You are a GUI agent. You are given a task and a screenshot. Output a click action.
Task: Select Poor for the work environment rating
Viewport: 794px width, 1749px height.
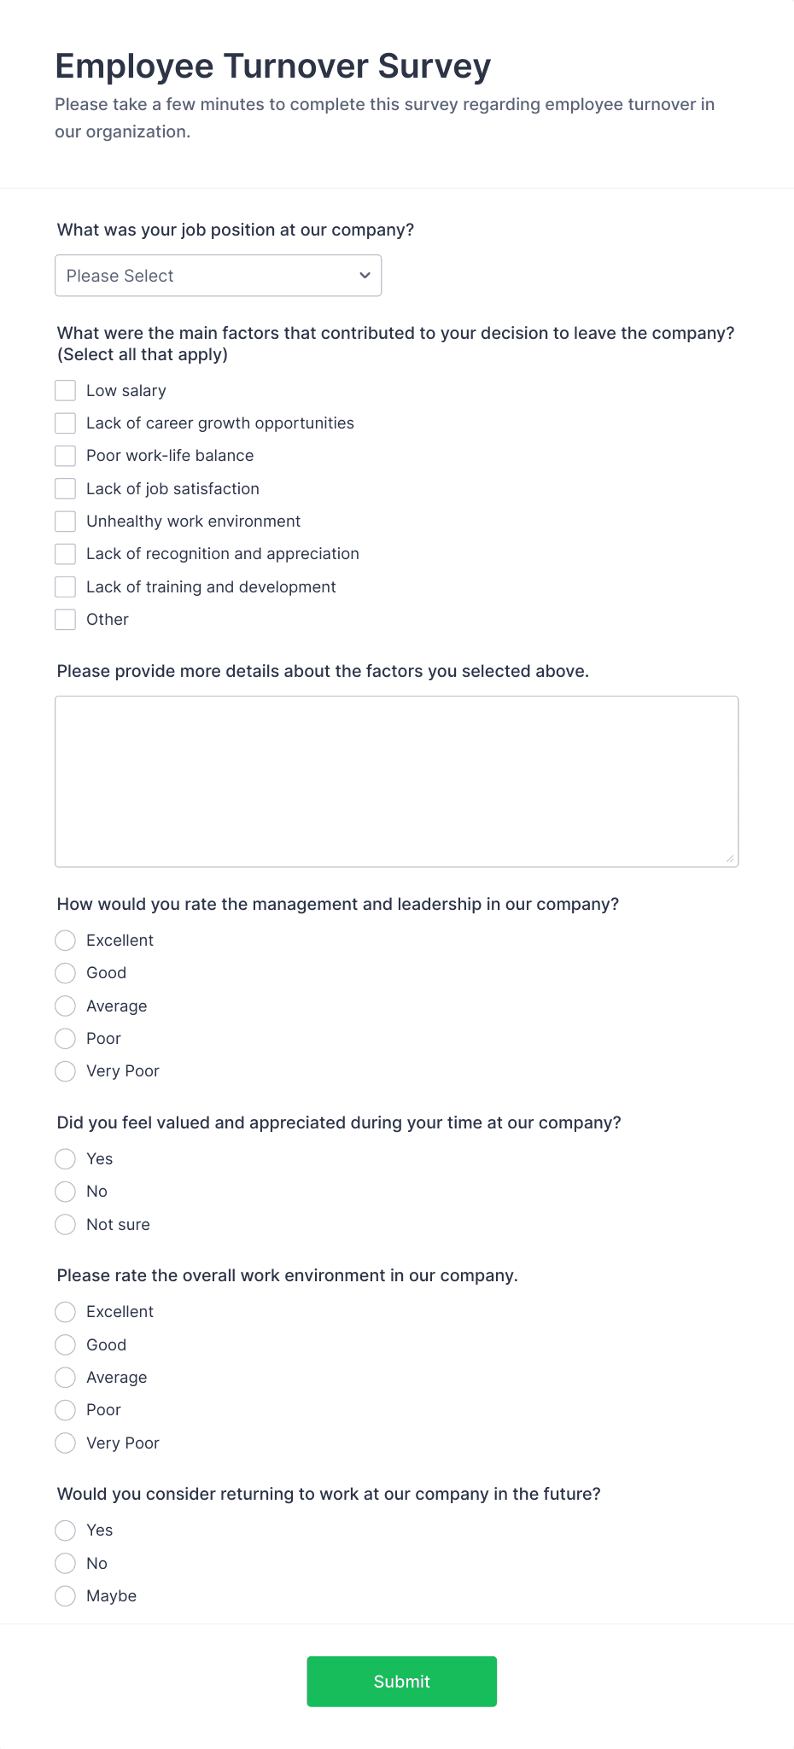point(65,1409)
